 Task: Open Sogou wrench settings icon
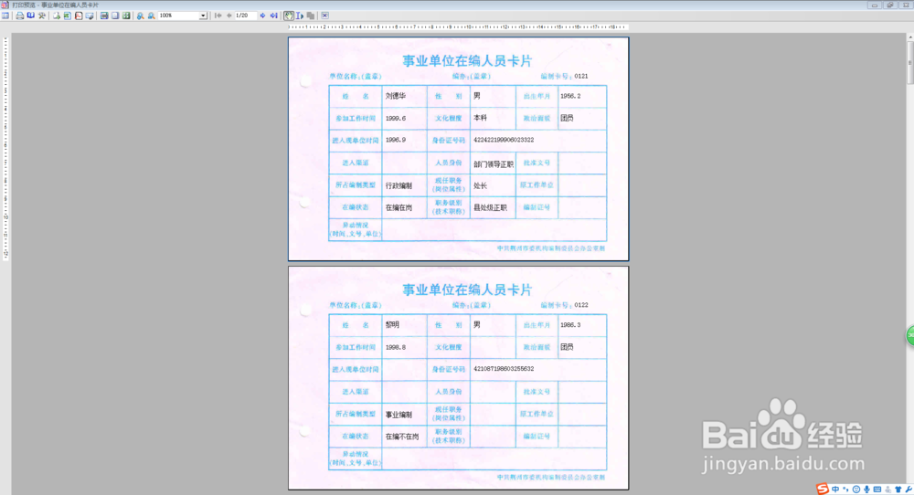tap(909, 490)
